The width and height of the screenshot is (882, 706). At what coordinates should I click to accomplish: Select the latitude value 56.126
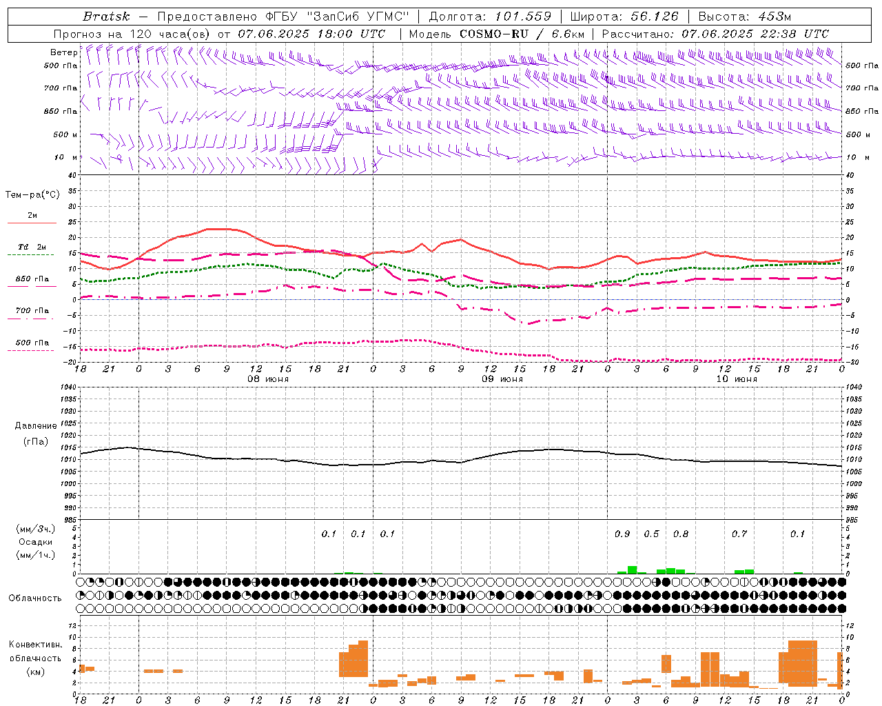click(x=655, y=17)
